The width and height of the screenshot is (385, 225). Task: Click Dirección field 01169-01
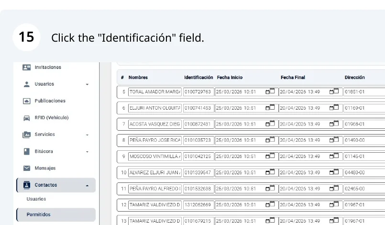point(364,108)
